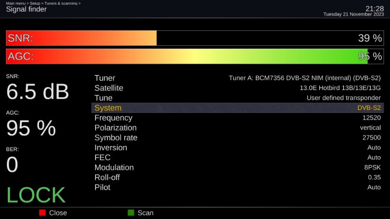Switch the Modulation 8PSK value
The width and height of the screenshot is (390, 219).
tap(237, 167)
